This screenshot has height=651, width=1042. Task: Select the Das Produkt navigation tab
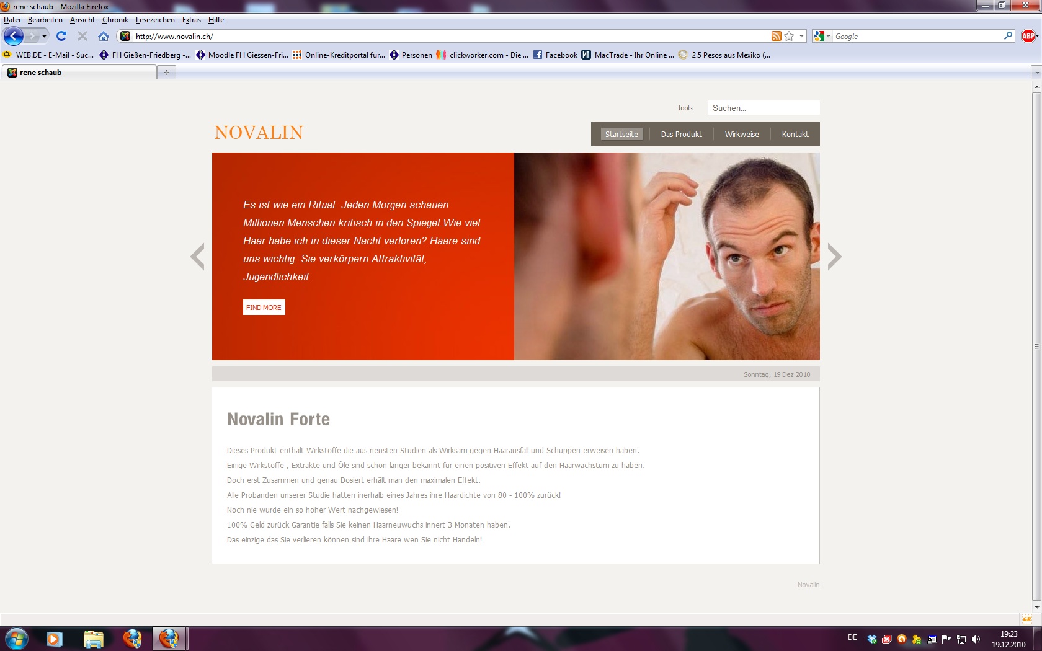click(x=681, y=134)
